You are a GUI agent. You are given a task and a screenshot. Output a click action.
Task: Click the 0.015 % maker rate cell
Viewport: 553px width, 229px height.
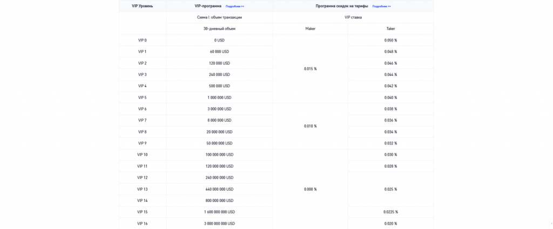311,69
